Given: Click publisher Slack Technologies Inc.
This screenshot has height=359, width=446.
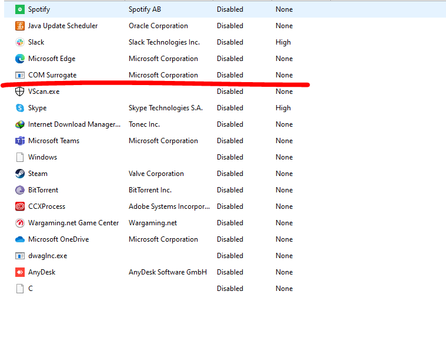Looking at the screenshot, I should click(x=164, y=42).
